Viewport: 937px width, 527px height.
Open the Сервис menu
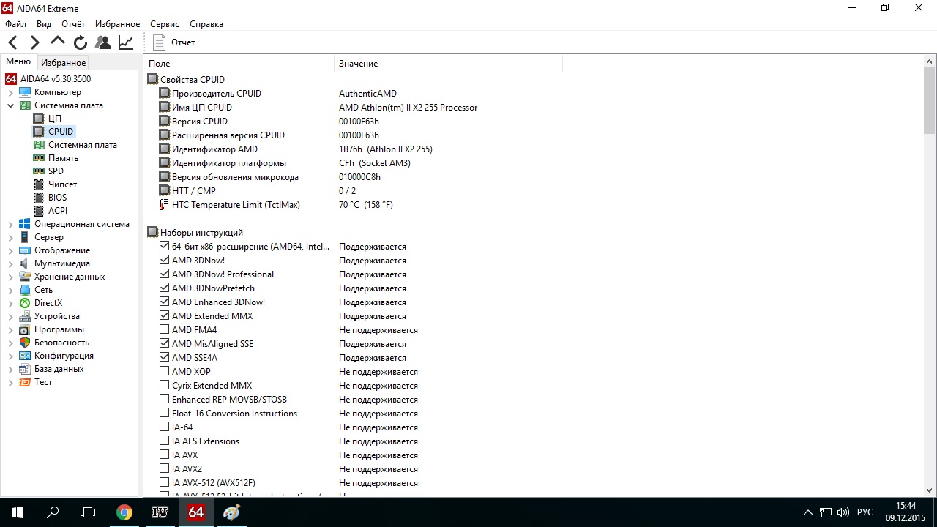tap(164, 24)
